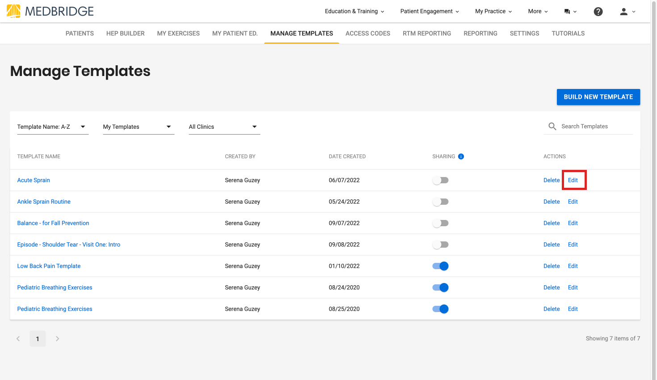Viewport: 657px width, 380px height.
Task: Switch to the My Exercises tab
Action: [x=178, y=34]
